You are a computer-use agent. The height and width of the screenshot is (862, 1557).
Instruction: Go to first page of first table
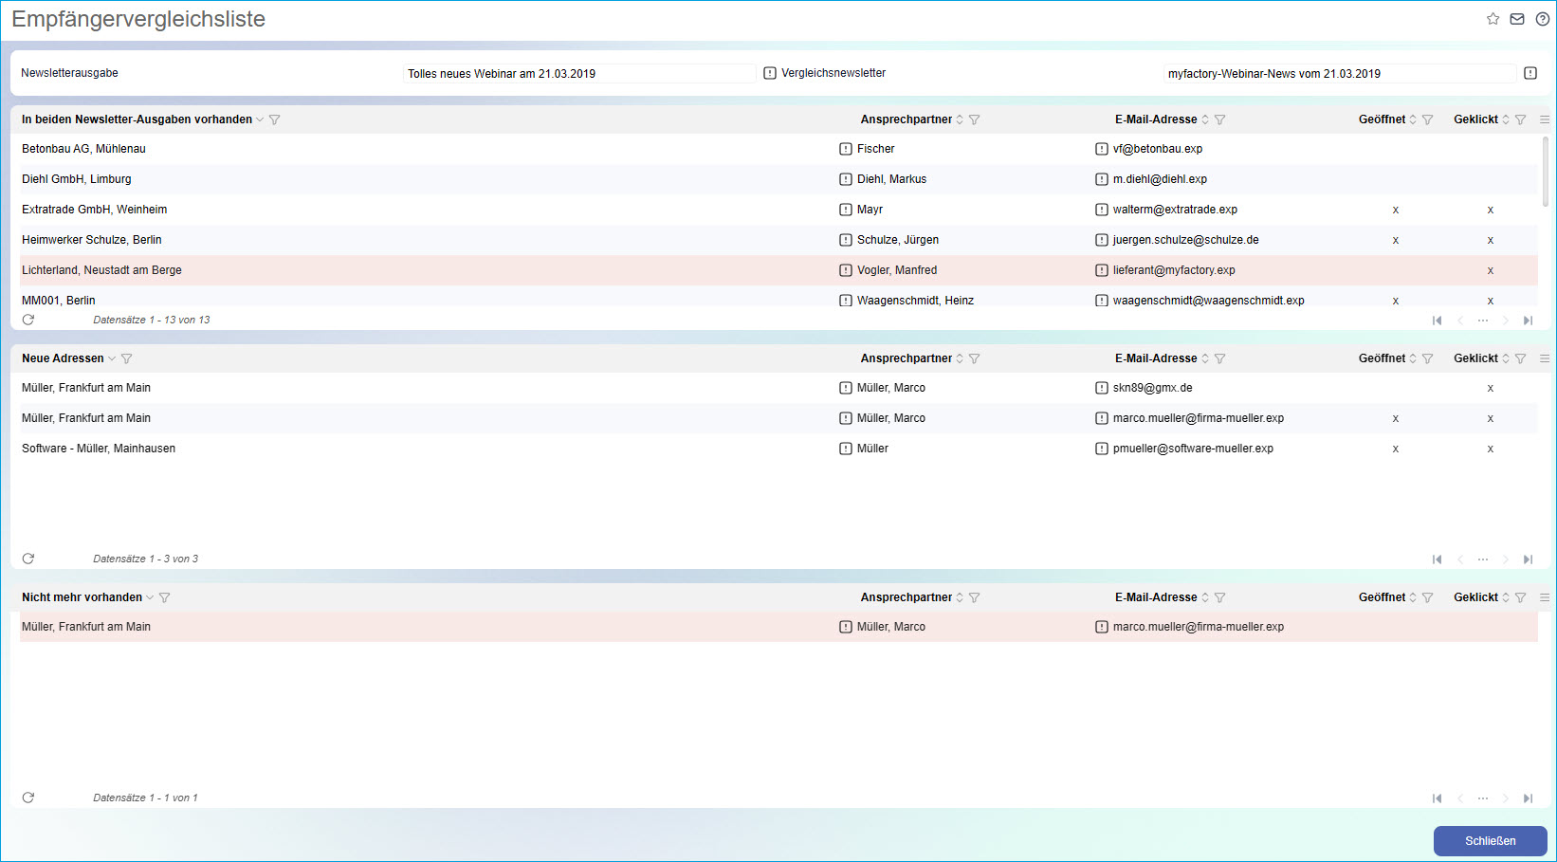click(x=1438, y=321)
